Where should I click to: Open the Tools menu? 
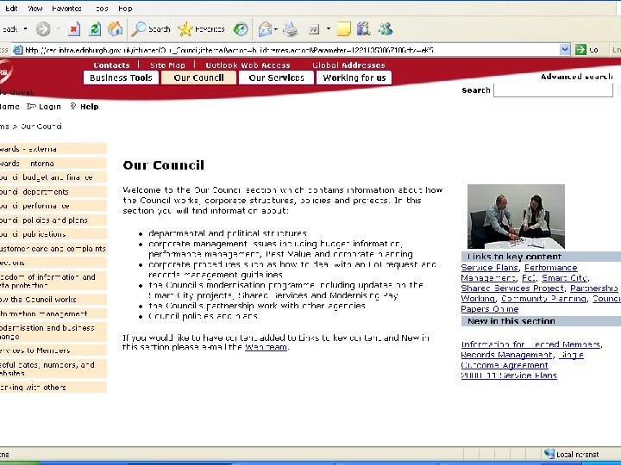pos(102,9)
